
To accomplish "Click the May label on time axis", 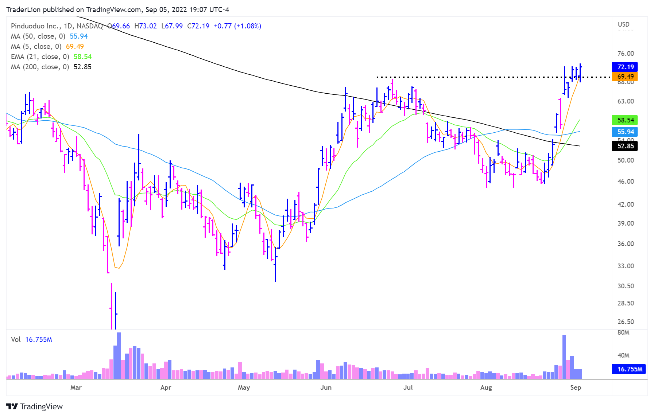I will tap(244, 387).
